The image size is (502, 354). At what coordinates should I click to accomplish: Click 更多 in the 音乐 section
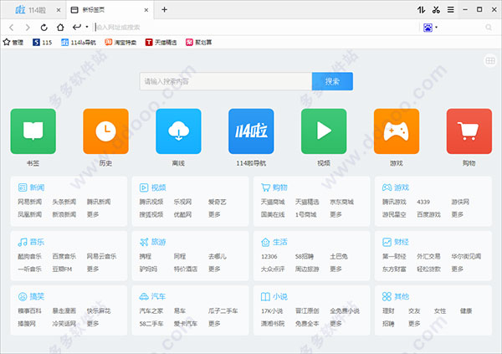[x=93, y=269]
